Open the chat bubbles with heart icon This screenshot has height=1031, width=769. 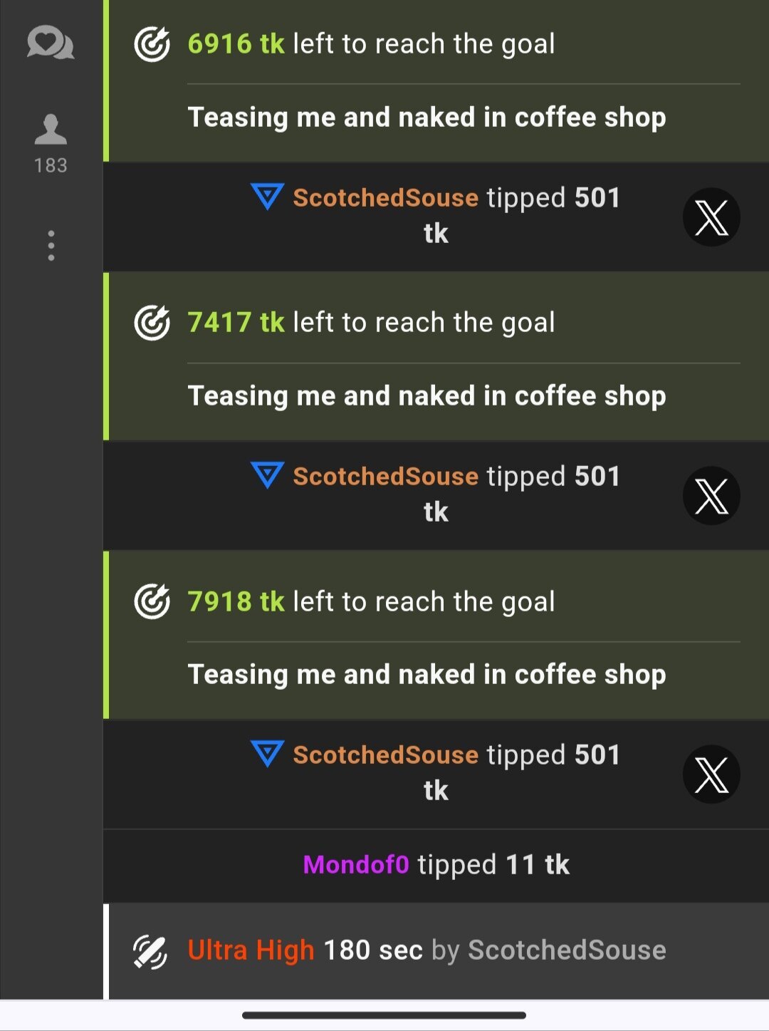[51, 43]
